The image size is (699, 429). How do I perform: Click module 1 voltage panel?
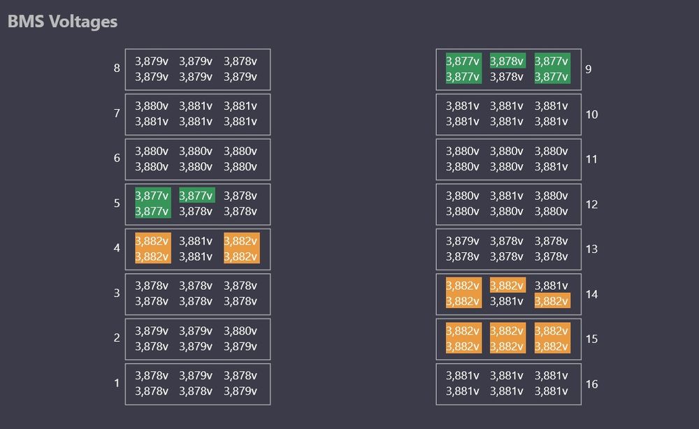[x=197, y=384]
